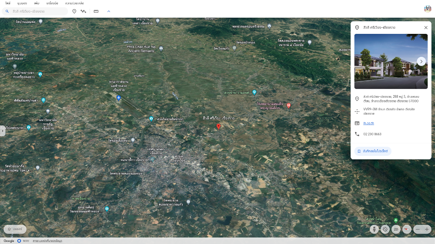Open the Layers button
Image resolution: width=435 pixels, height=244 pixels.
pos(15,229)
